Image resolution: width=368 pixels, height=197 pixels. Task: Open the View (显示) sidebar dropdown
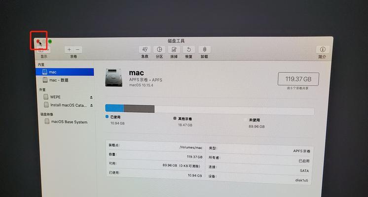pos(44,50)
